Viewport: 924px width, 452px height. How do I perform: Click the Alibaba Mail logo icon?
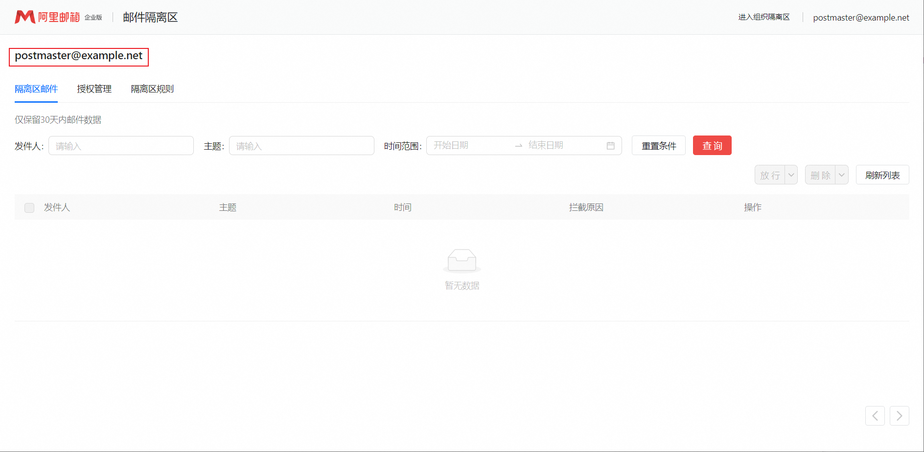(x=24, y=17)
